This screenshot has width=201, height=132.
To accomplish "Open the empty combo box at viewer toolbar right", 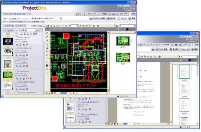I will coord(128,26).
